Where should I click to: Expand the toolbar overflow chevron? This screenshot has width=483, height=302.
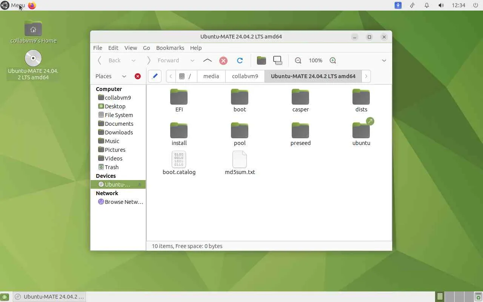point(384,60)
